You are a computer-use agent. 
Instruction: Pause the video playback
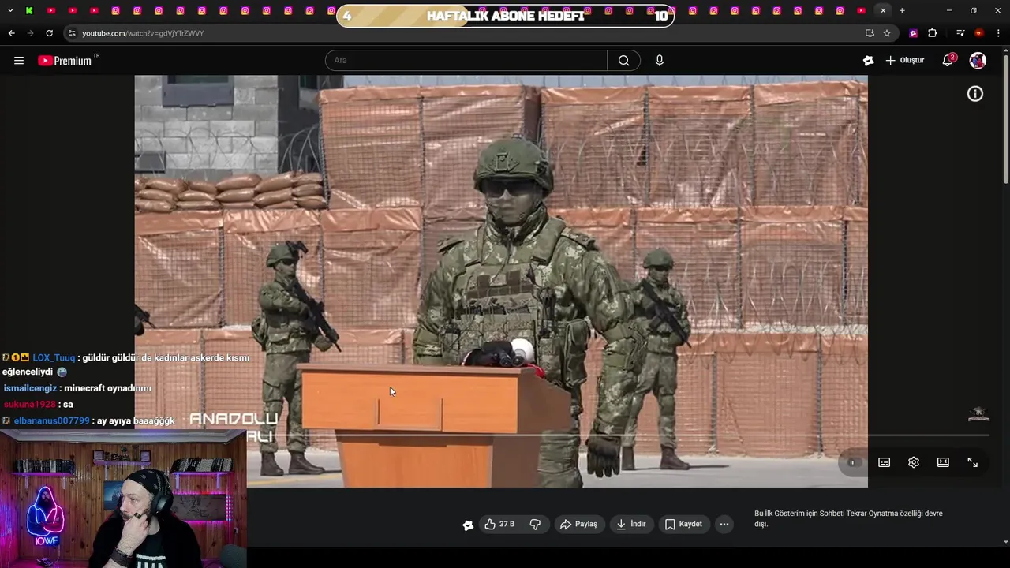coord(851,463)
